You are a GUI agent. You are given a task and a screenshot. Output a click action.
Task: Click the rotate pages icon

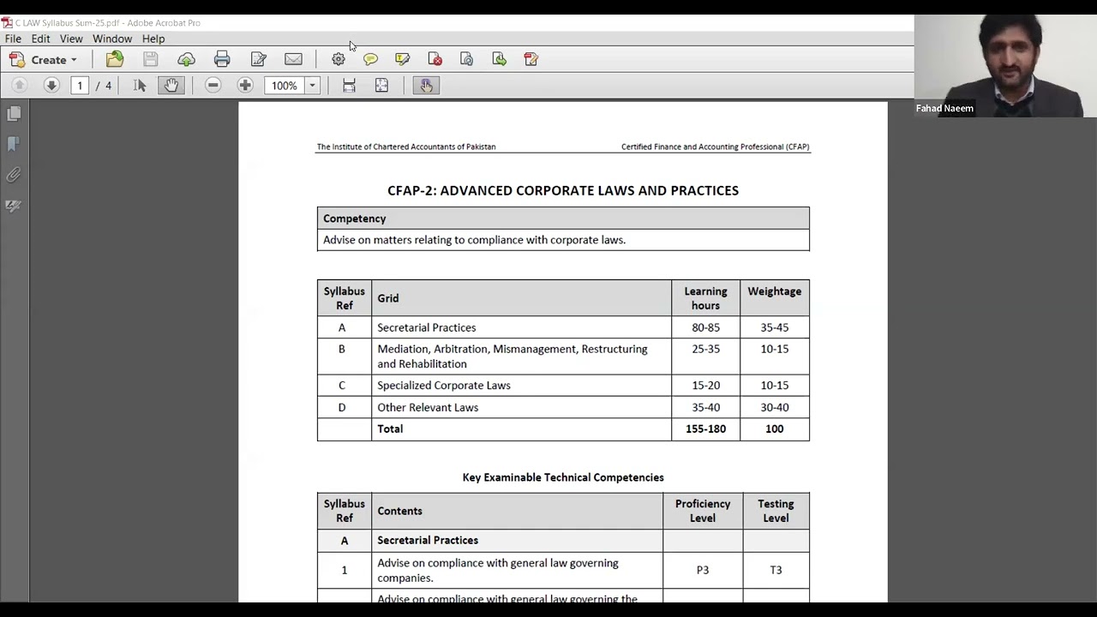pos(466,59)
